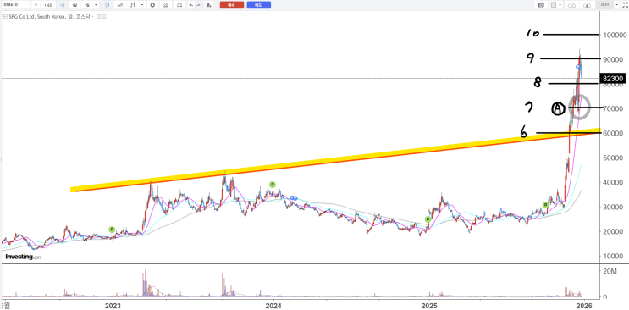
Task: Open the Investing.com logo link
Action: 23,257
